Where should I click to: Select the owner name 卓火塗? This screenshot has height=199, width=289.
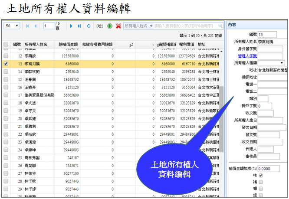[30, 103]
